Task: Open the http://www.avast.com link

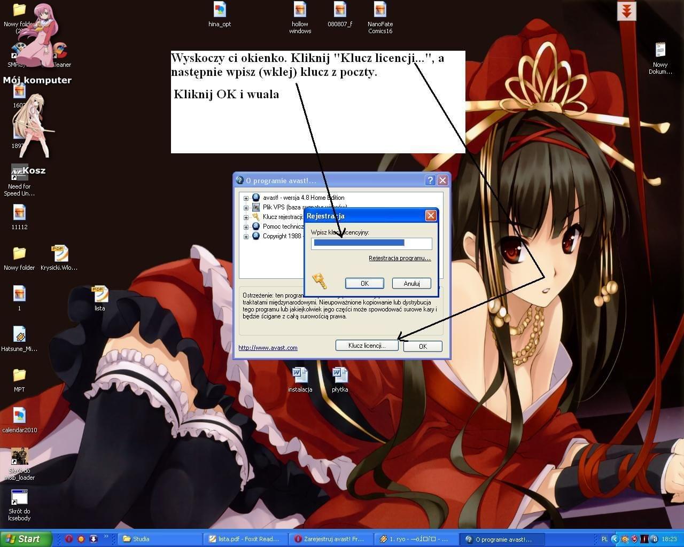Action: [x=268, y=348]
